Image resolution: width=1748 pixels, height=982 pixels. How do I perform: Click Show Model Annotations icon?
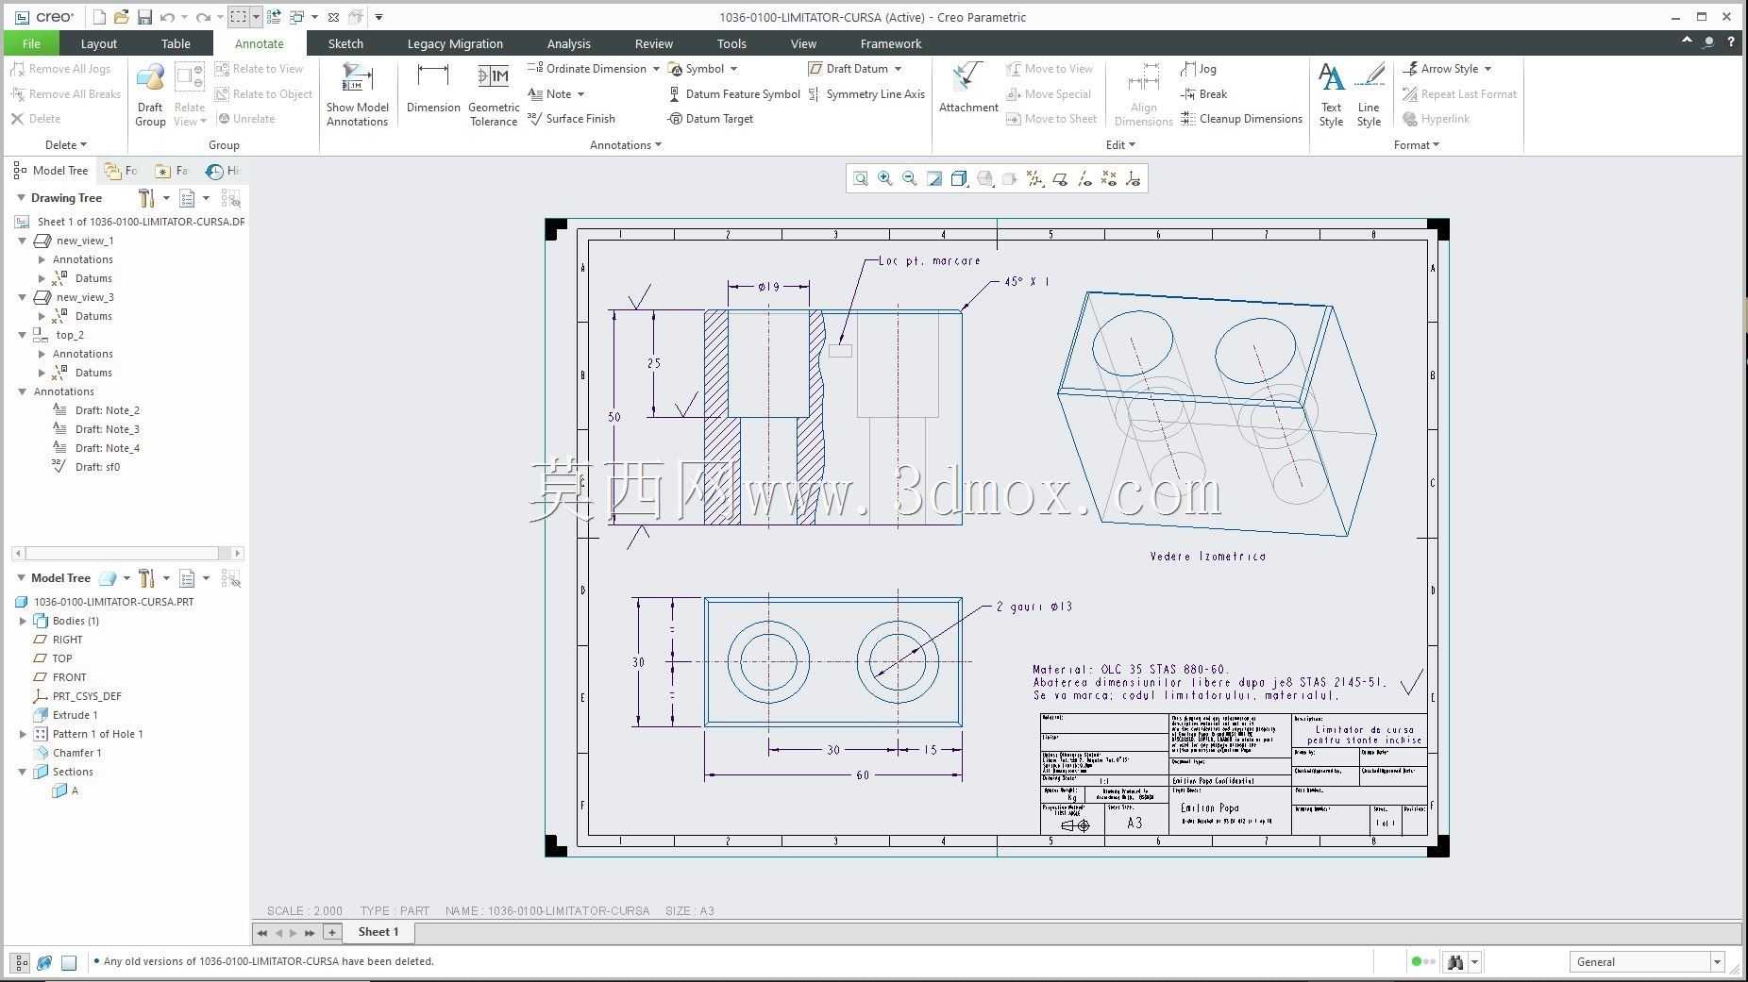358,95
